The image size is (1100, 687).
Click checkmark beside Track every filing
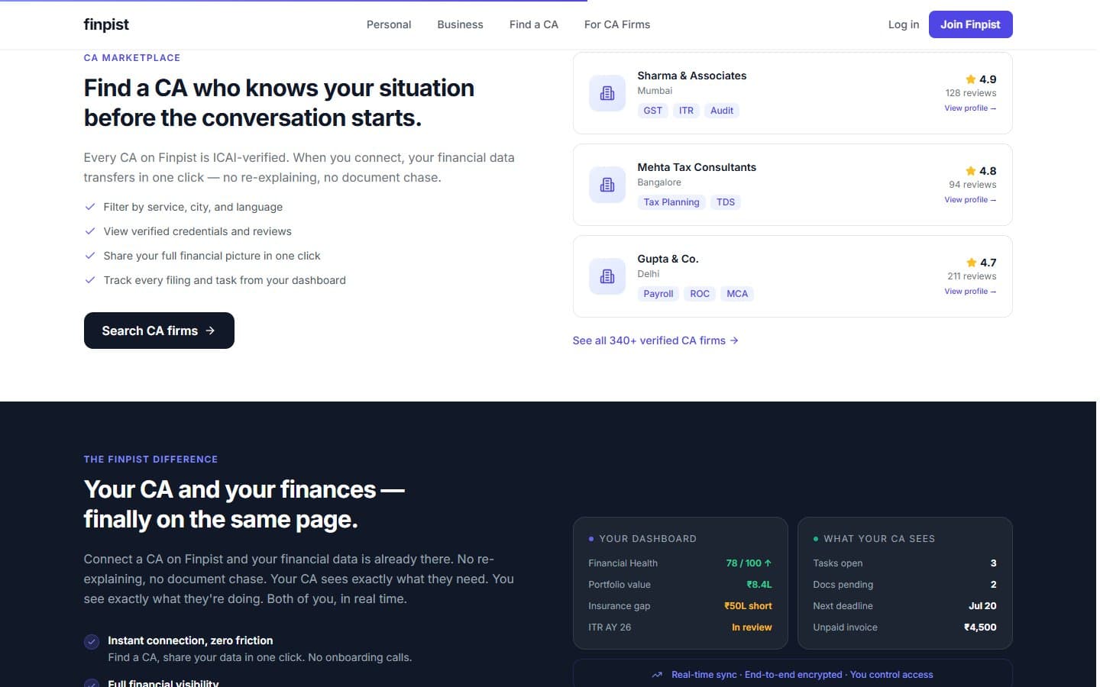90,280
